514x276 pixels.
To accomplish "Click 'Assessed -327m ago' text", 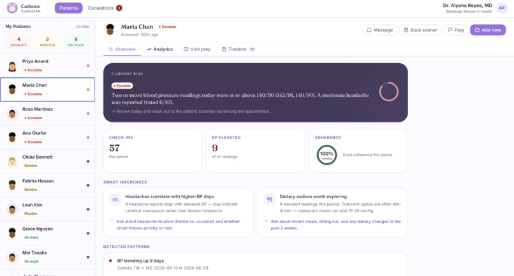I will (x=140, y=34).
